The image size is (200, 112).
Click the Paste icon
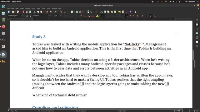pos(41,12)
